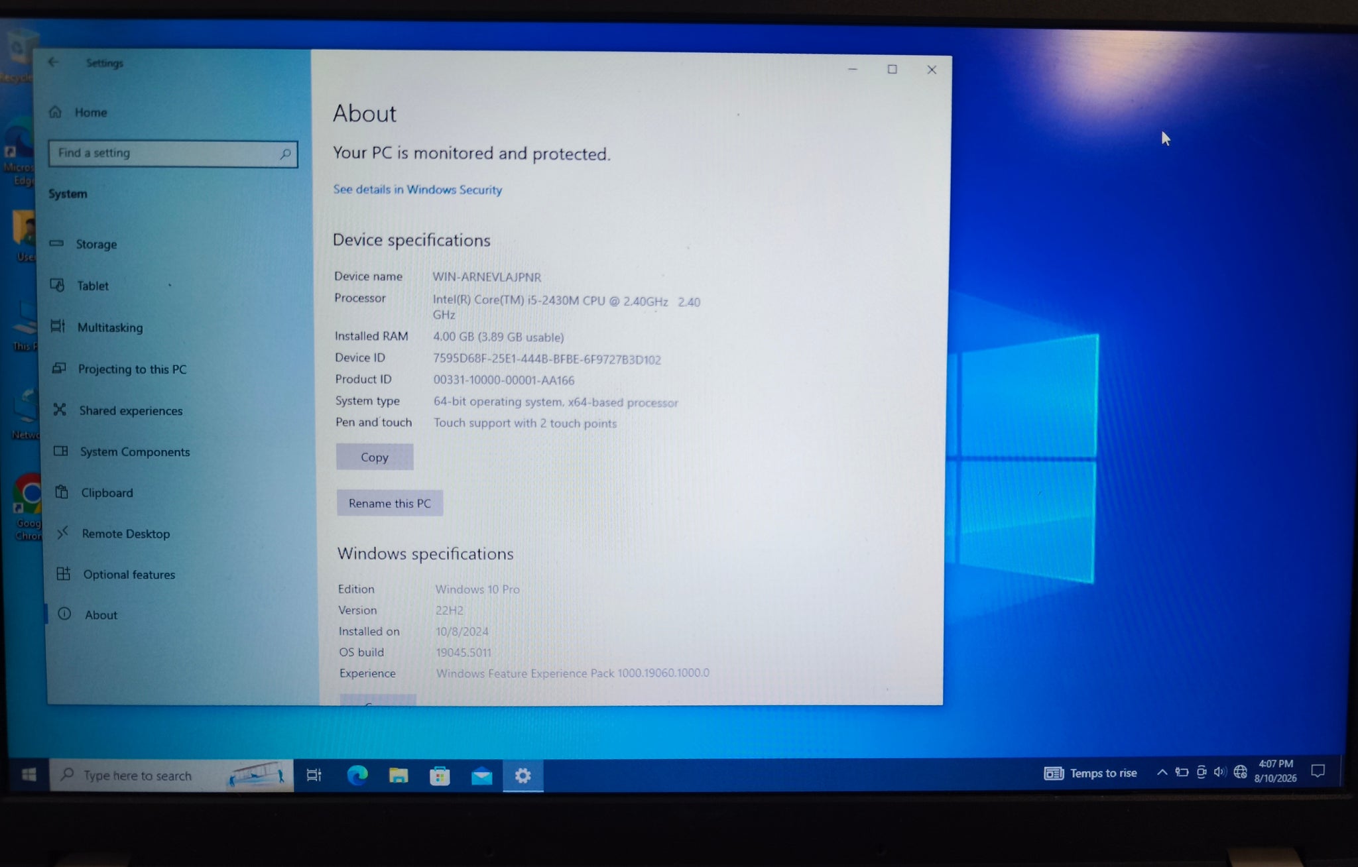The width and height of the screenshot is (1358, 867).
Task: Select Projecting to this PC
Action: [120, 369]
